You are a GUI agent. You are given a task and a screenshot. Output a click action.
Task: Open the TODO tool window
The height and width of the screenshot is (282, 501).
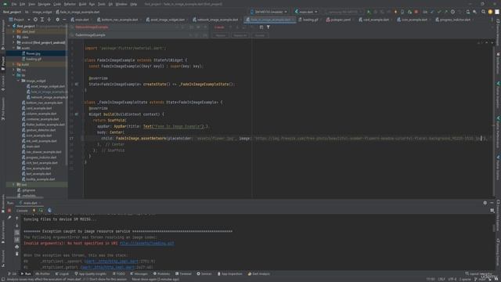pos(118,273)
